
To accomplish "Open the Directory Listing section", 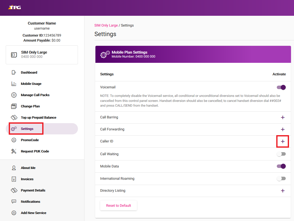I will [283, 191].
